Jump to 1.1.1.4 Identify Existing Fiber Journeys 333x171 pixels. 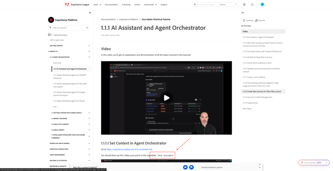point(258,57)
